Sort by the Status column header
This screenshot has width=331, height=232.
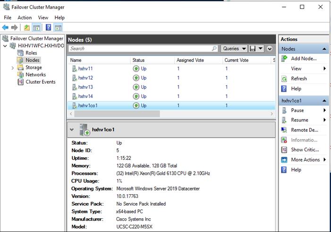(153, 60)
